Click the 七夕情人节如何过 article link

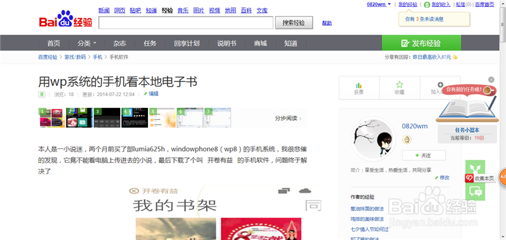coord(369,229)
